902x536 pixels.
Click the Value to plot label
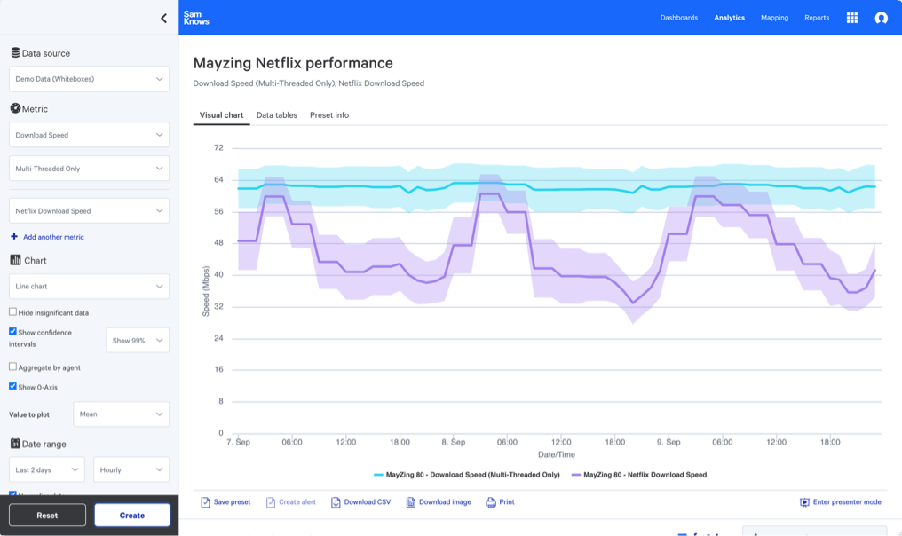(29, 414)
